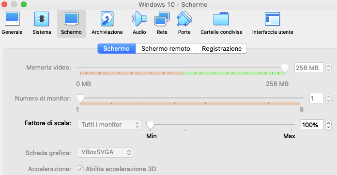Image resolution: width=337 pixels, height=175 pixels.
Task: Click the Min label under scale slider
Action: (x=151, y=136)
